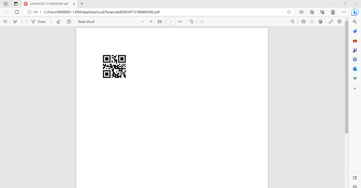The height and width of the screenshot is (188, 361).
Task: Zoom in with the plus icon
Action: point(151,22)
